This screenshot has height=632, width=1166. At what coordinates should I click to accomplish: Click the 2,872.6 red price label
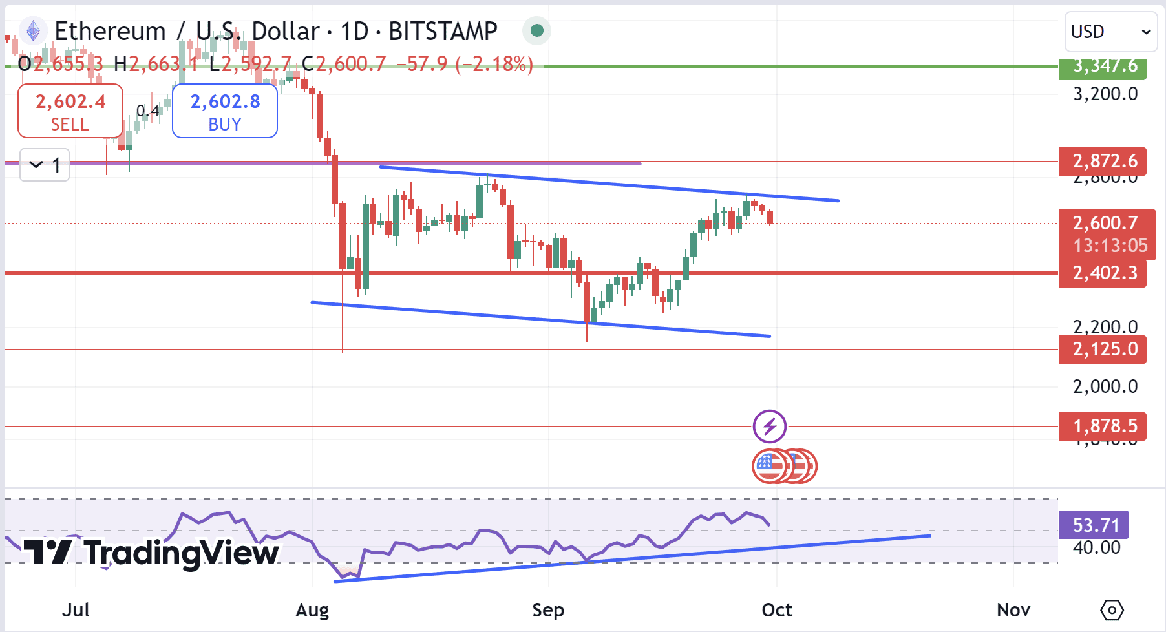[x=1103, y=161]
